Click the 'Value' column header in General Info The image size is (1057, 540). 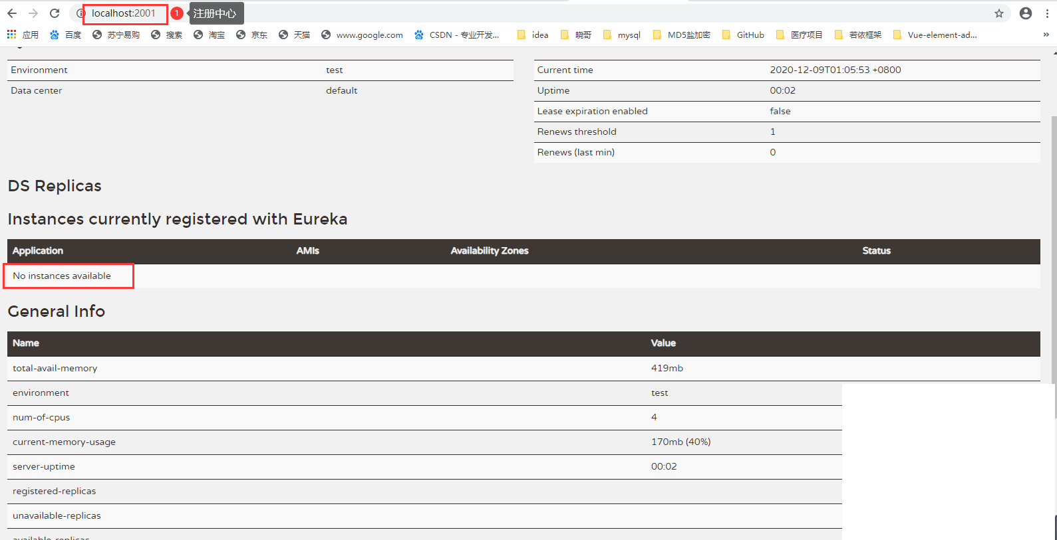click(663, 343)
